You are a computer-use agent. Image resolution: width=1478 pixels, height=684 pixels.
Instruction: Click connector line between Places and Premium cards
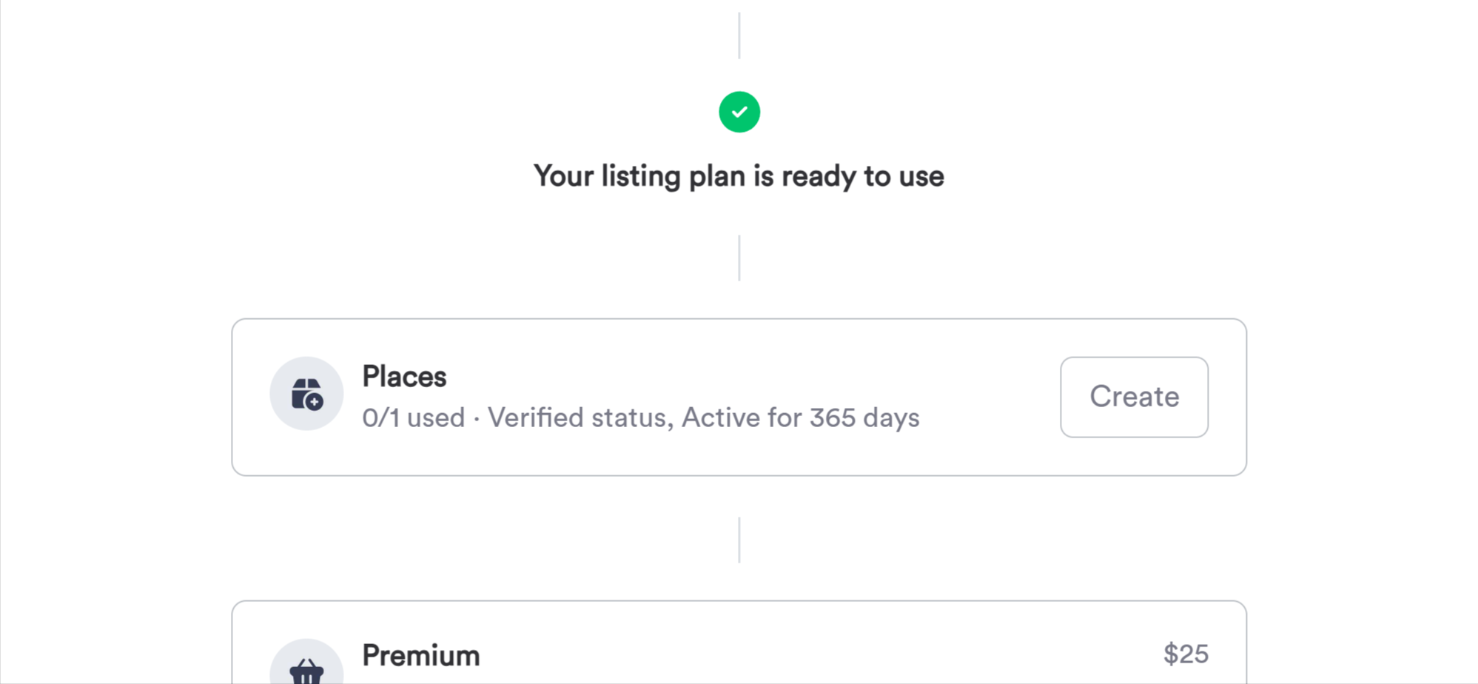[x=739, y=540]
